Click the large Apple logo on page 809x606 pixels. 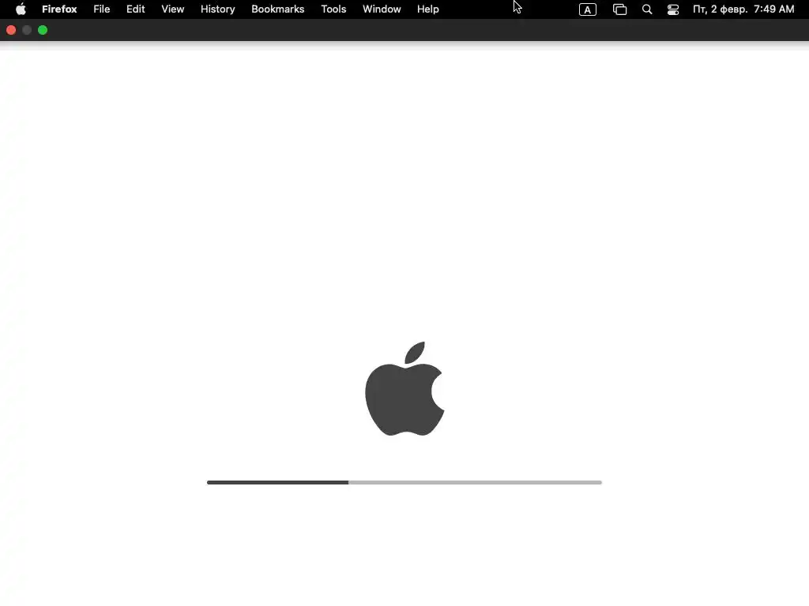(404, 388)
